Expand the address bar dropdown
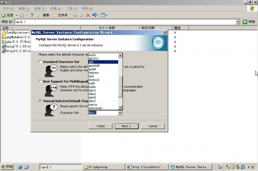Viewport: 258px width, 171px height. pyautogui.click(x=238, y=22)
